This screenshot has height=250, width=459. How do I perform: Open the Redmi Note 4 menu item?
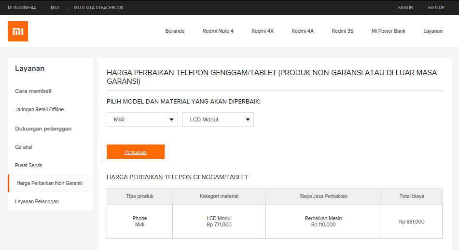pyautogui.click(x=218, y=31)
